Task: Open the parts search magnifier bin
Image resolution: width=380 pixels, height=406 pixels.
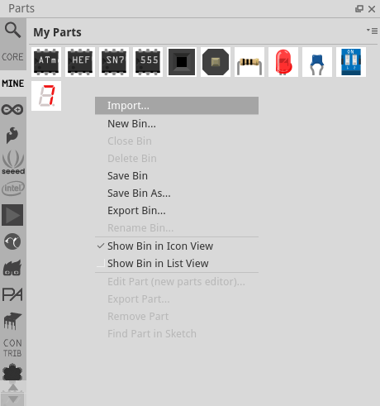Action: 12,30
